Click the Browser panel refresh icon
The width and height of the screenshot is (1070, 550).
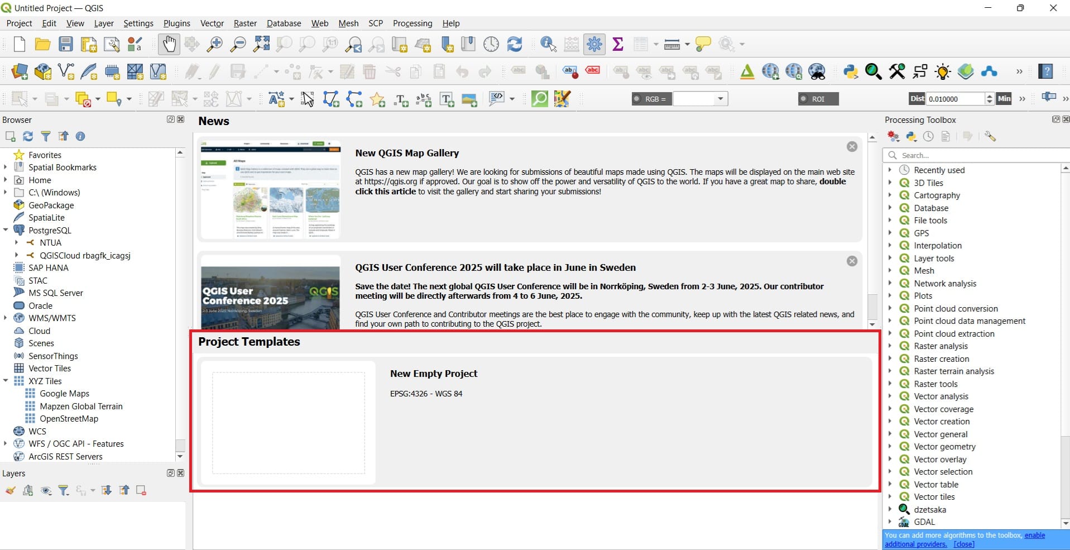[x=28, y=136]
